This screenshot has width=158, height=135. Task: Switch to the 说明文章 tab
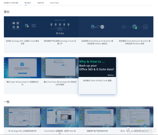pyautogui.click(x=41, y=3)
